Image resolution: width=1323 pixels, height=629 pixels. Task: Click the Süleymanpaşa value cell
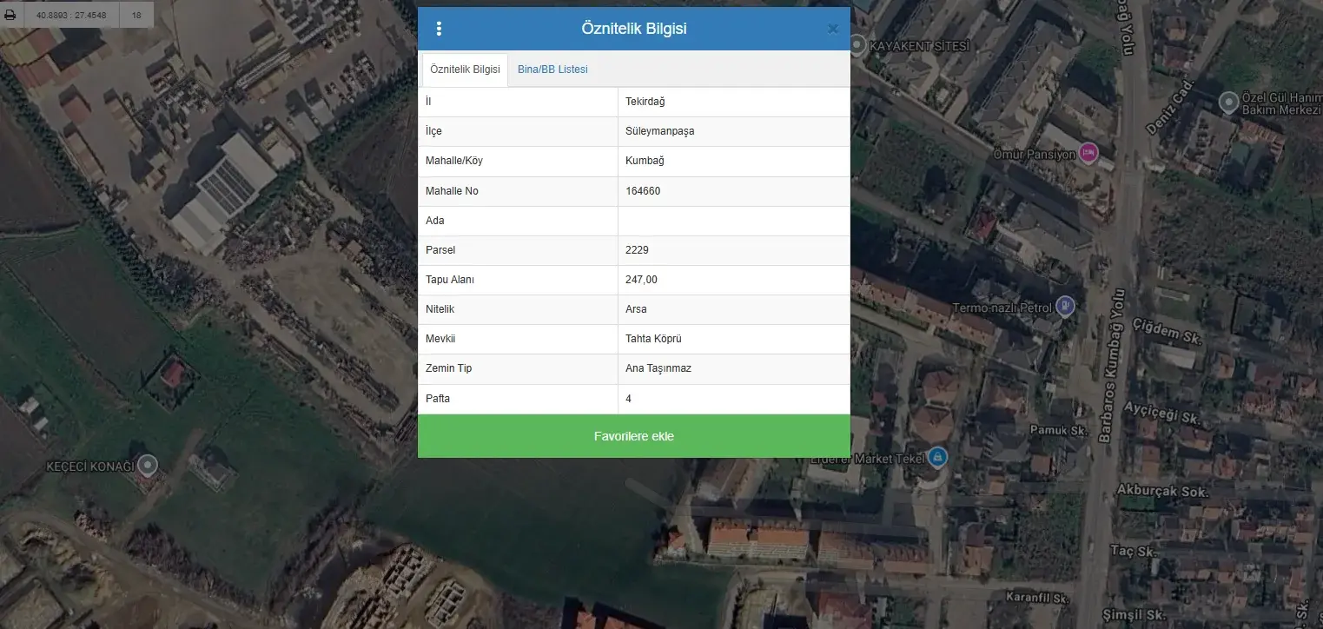point(734,131)
